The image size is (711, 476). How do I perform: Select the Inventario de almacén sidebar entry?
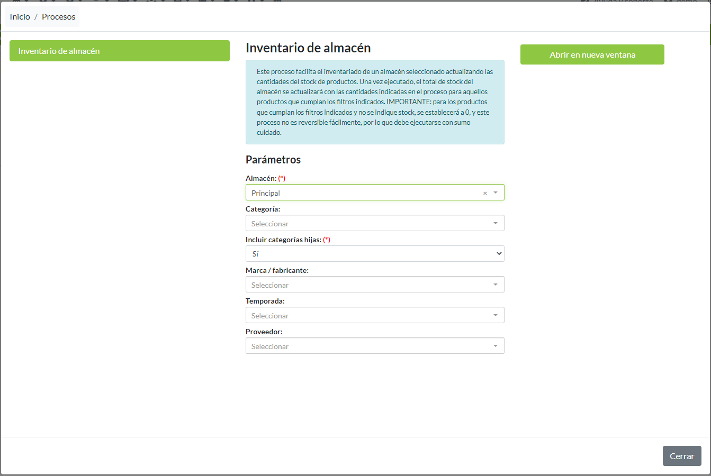[x=119, y=50]
